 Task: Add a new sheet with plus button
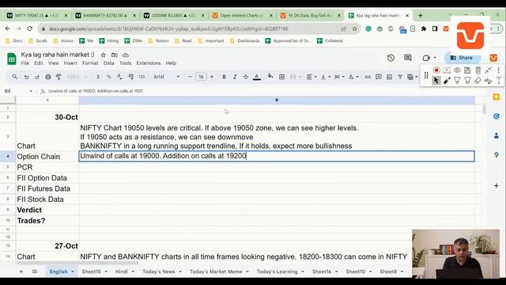pyautogui.click(x=21, y=272)
